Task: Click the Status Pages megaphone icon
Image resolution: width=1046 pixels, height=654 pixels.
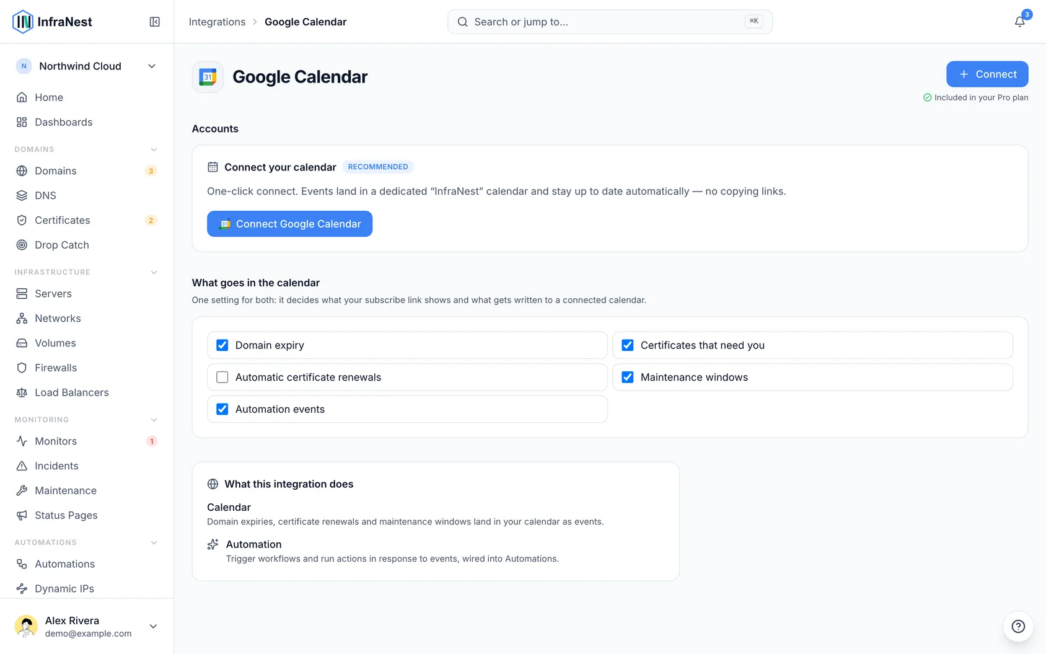Action: tap(22, 515)
